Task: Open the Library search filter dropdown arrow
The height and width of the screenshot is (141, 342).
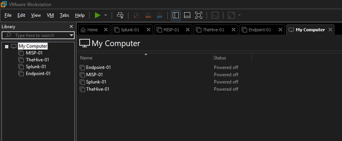Action: (x=71, y=35)
